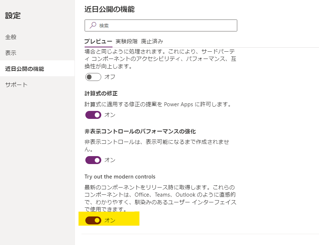319x245 pixels.
Task: Click the 設定 title in the sidebar
Action: pyautogui.click(x=13, y=16)
